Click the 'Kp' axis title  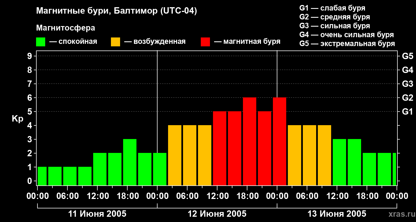[x=17, y=119]
